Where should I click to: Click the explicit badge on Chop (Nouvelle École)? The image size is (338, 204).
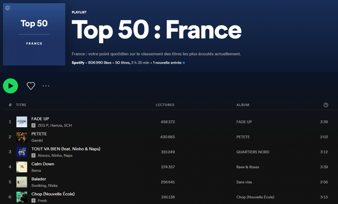[33, 201]
